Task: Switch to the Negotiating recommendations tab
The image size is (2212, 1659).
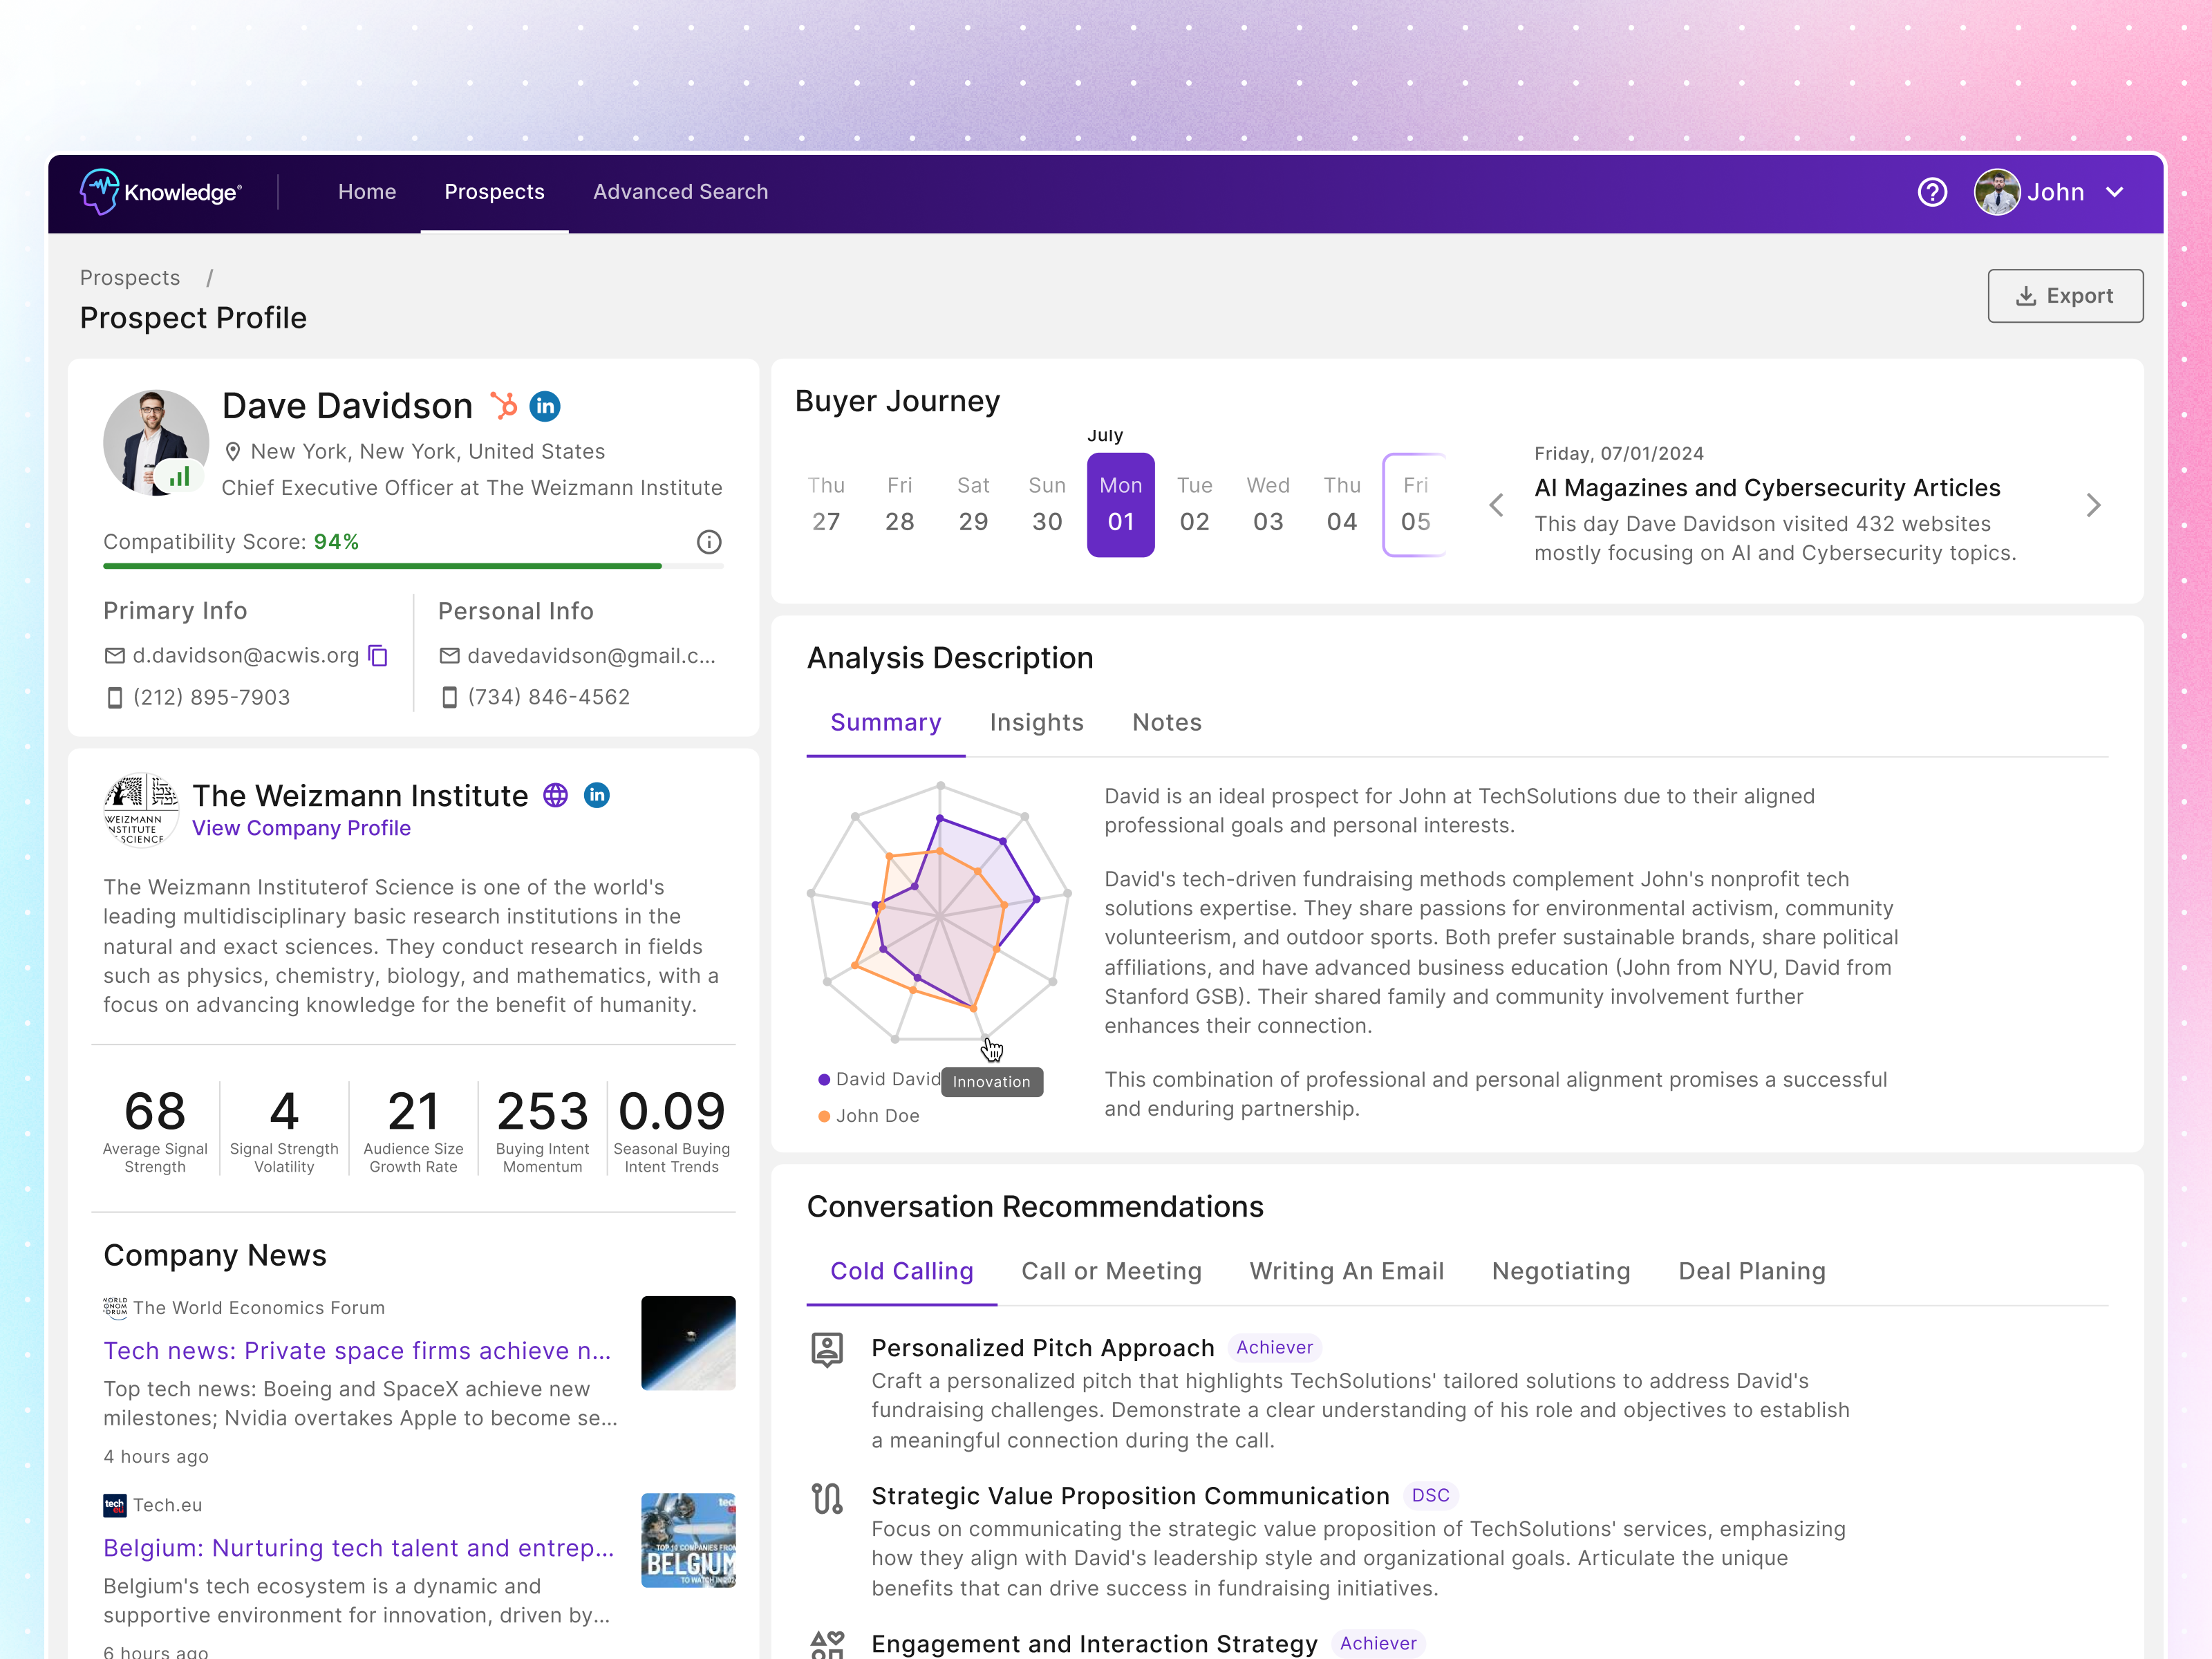Action: coord(1561,1271)
